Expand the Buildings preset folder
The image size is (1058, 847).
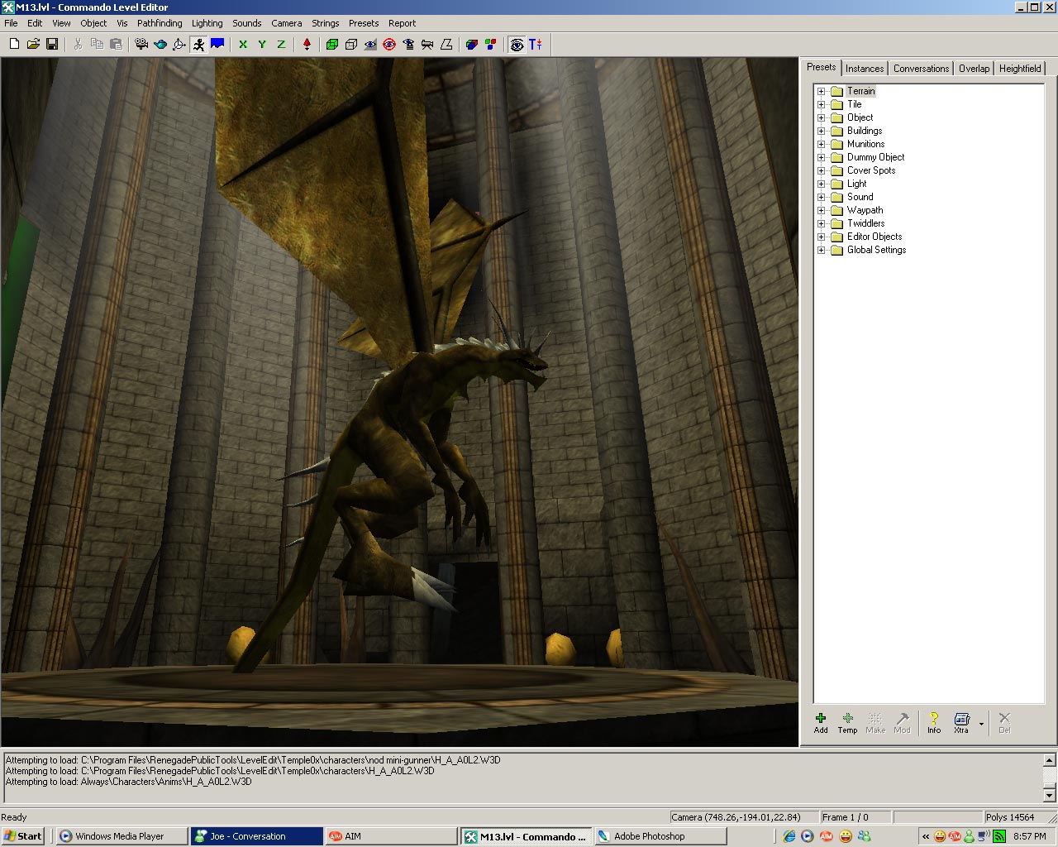tap(822, 132)
